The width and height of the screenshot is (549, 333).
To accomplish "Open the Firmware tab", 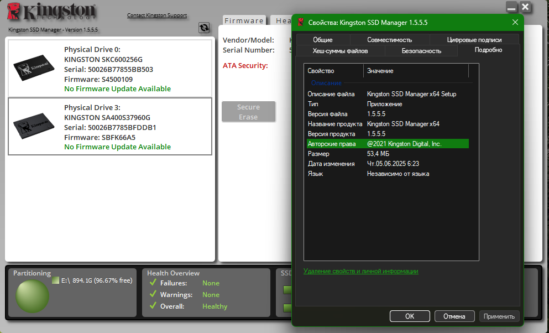I will click(x=244, y=20).
